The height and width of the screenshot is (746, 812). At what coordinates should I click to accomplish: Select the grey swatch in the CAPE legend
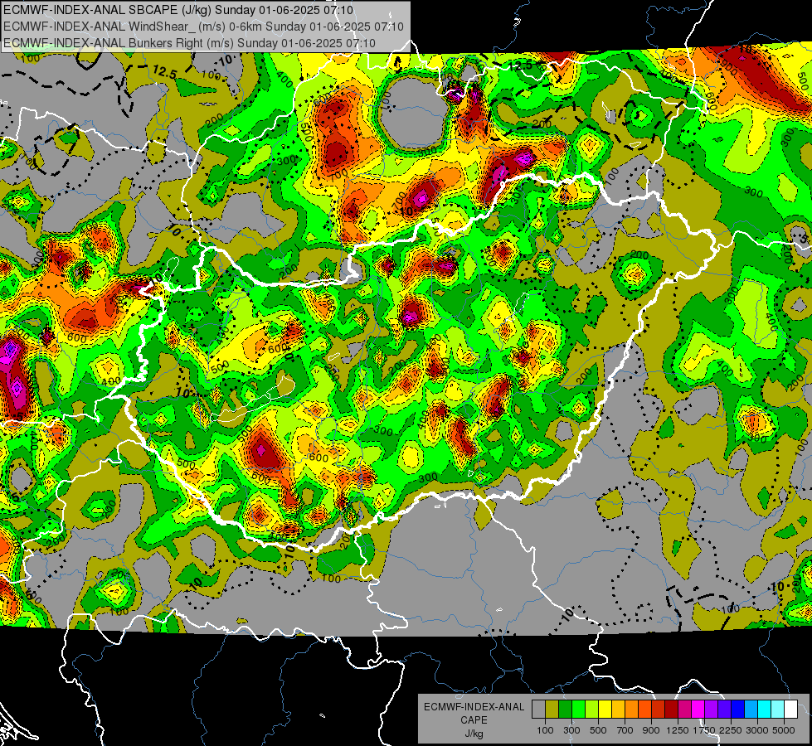tap(538, 710)
